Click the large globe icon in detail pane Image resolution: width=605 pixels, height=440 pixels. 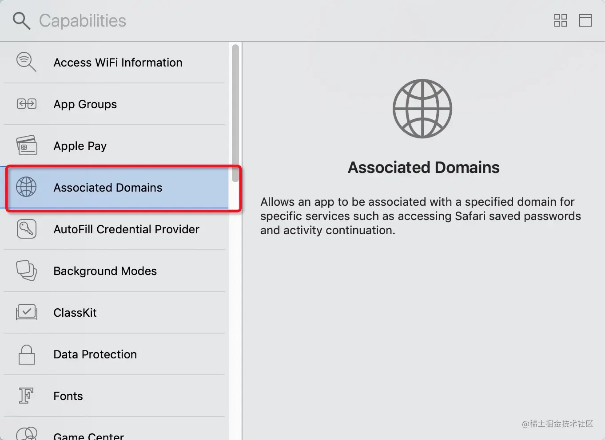point(422,109)
